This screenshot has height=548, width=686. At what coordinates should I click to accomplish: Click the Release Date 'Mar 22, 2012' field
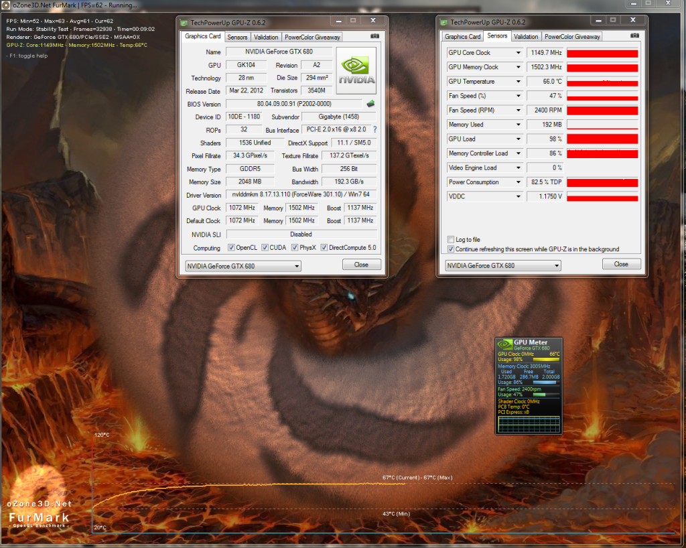[x=247, y=90]
